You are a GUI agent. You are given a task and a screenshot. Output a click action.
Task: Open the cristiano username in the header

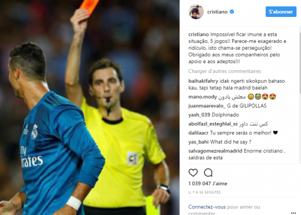[217, 12]
